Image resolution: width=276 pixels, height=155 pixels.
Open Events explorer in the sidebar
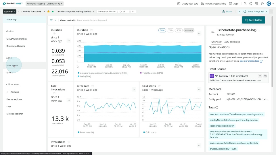click(x=24, y=100)
